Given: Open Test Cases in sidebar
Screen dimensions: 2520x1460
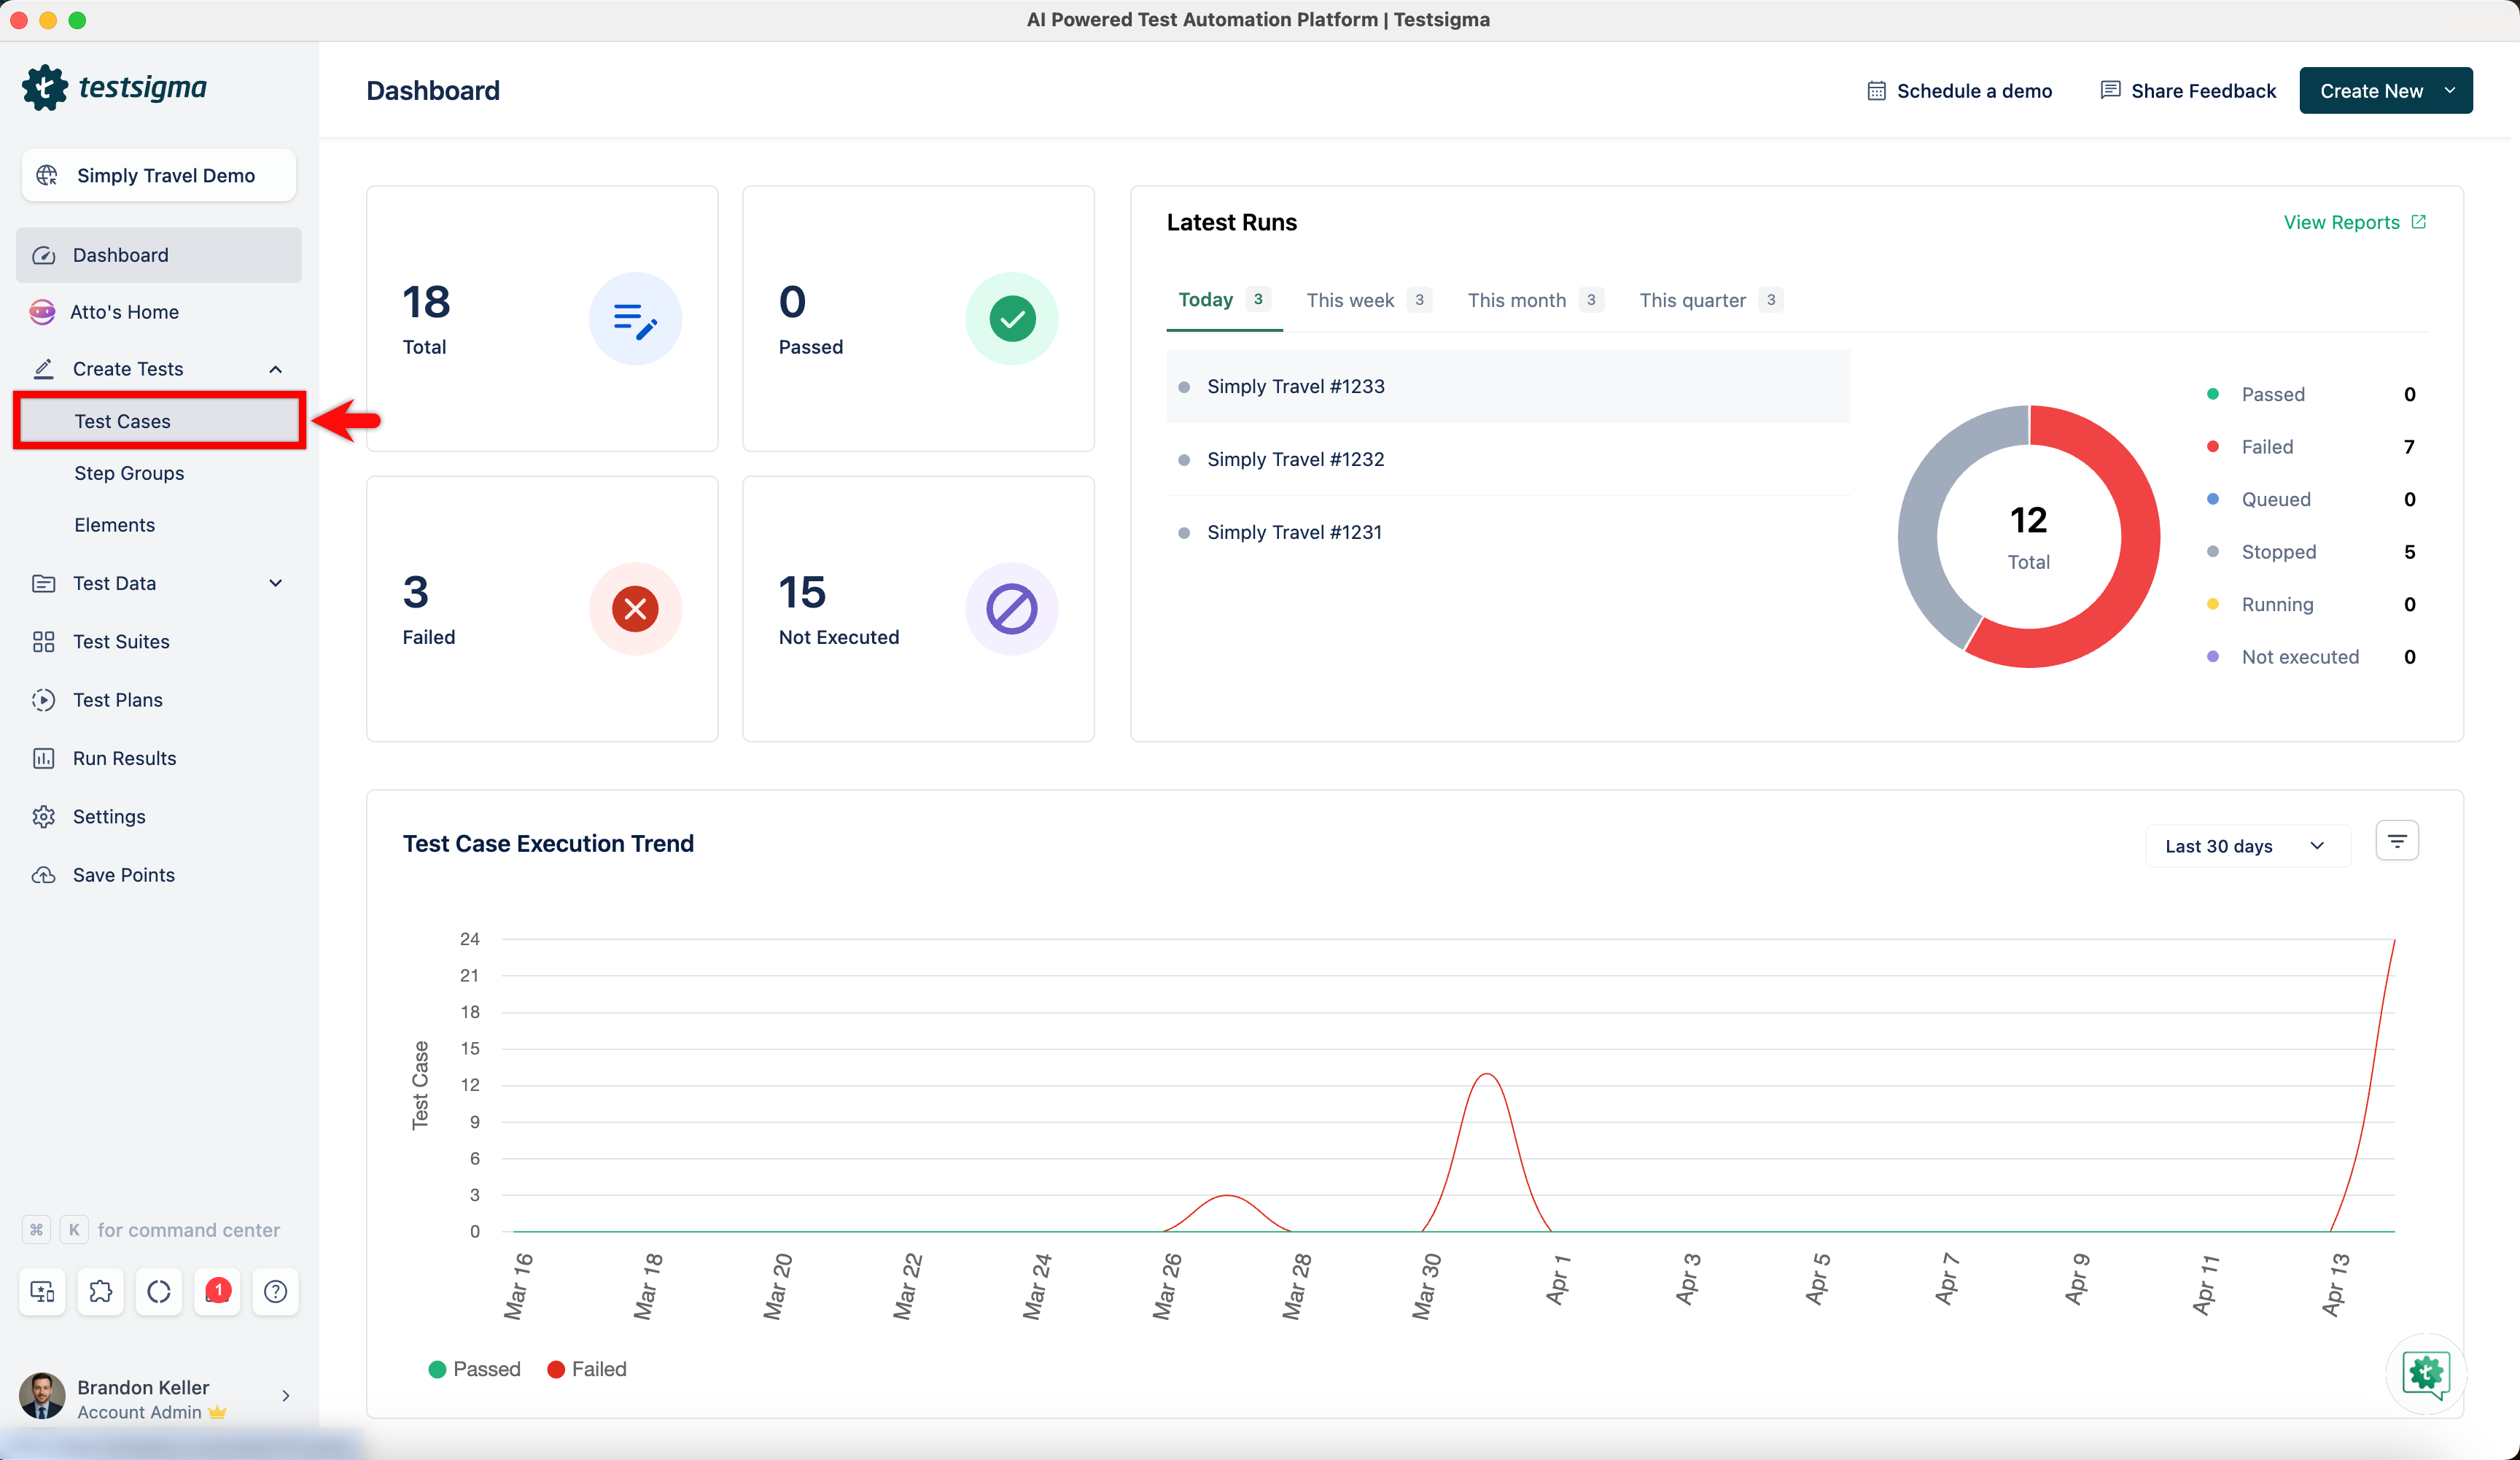Looking at the screenshot, I should click(122, 421).
